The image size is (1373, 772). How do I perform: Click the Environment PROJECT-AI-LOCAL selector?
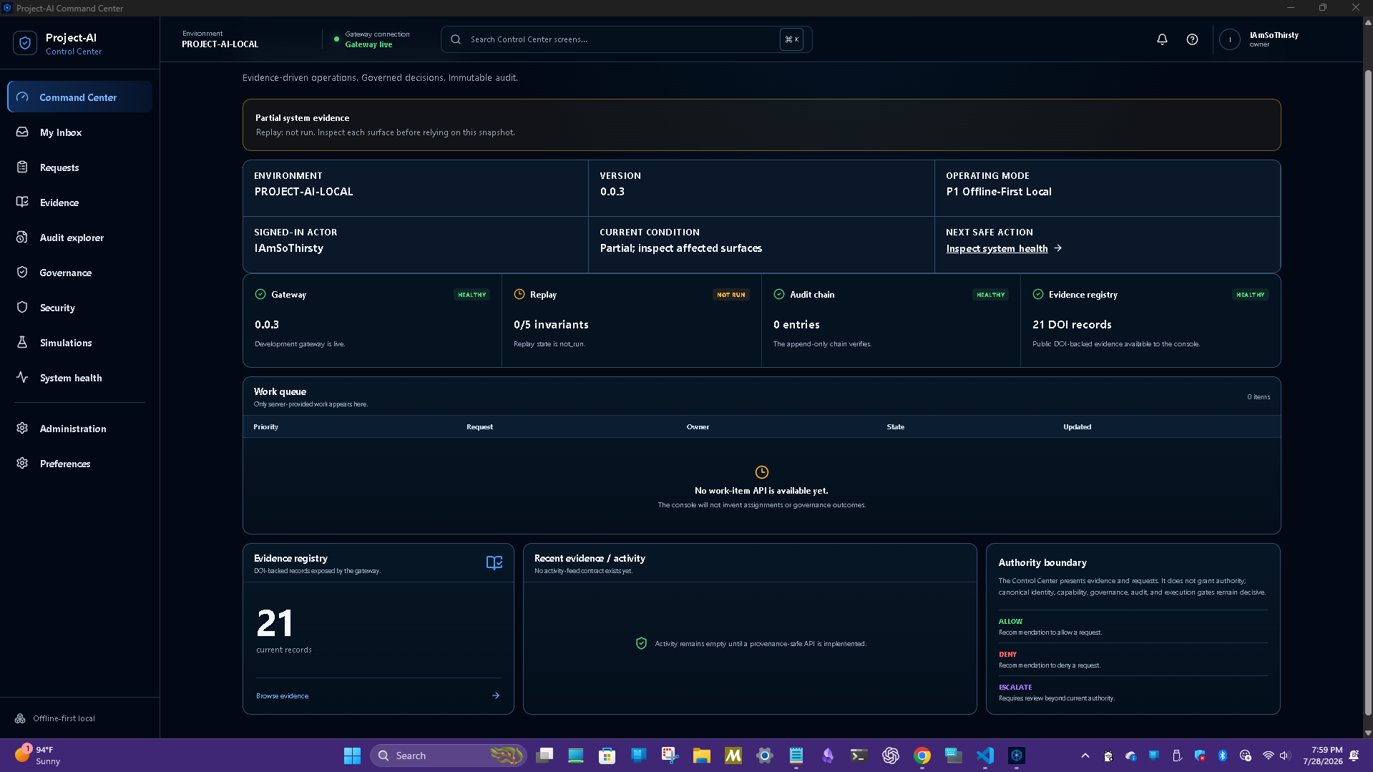tap(220, 39)
